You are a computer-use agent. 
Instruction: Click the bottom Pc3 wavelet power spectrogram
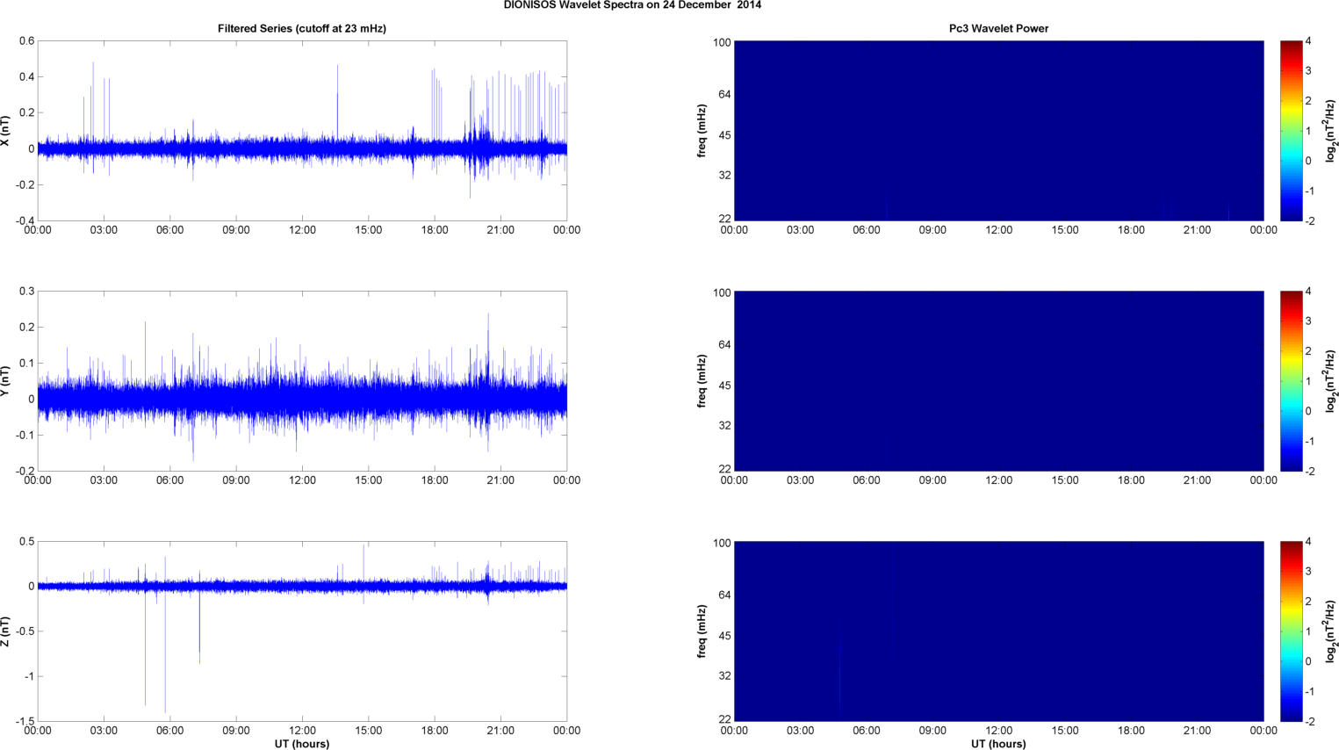pyautogui.click(x=998, y=631)
